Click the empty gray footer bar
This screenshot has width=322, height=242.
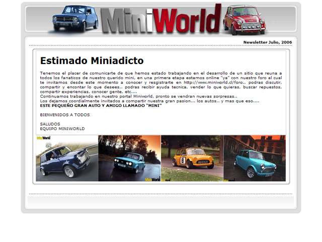click(161, 202)
